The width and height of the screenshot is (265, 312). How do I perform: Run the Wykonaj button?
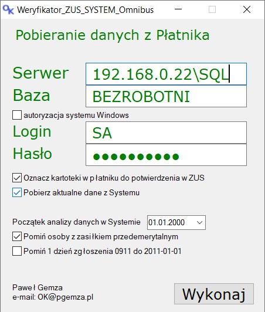click(x=214, y=294)
